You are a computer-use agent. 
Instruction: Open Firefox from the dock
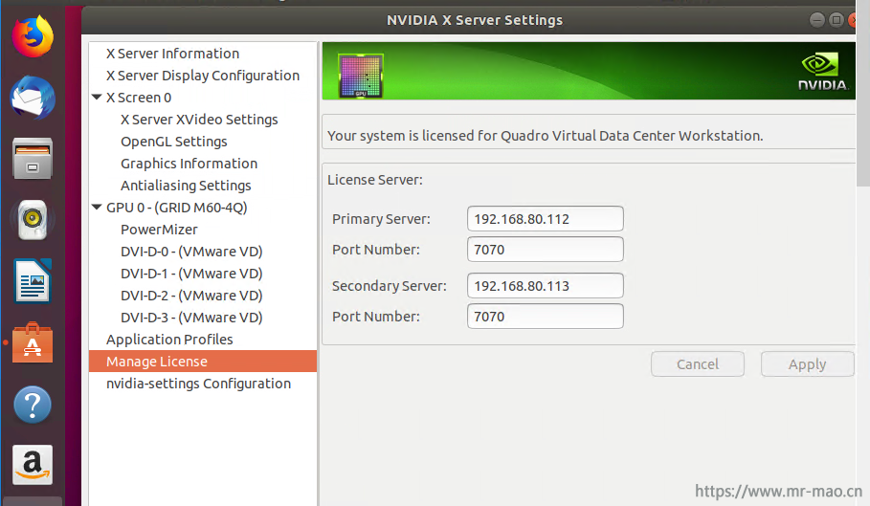pyautogui.click(x=33, y=36)
